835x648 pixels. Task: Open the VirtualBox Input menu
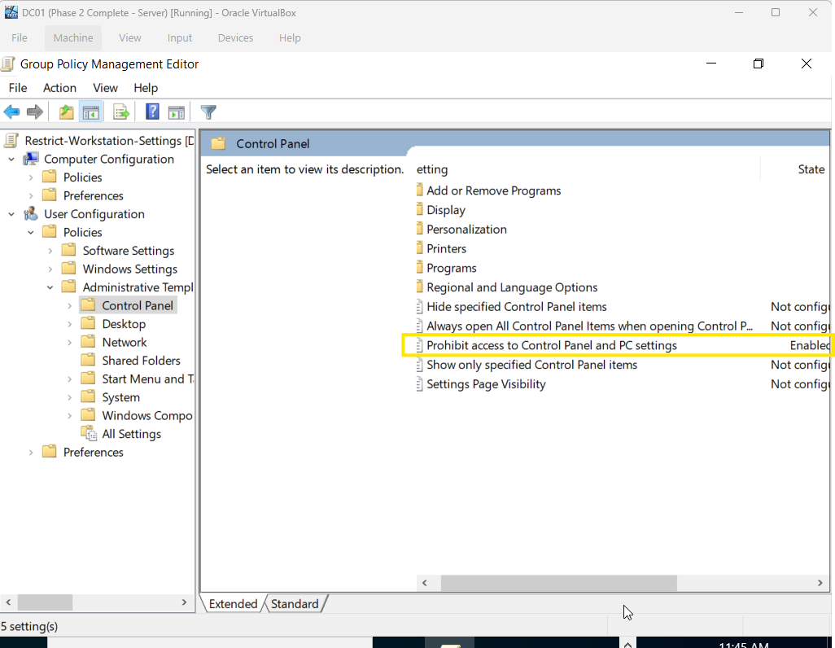click(180, 37)
